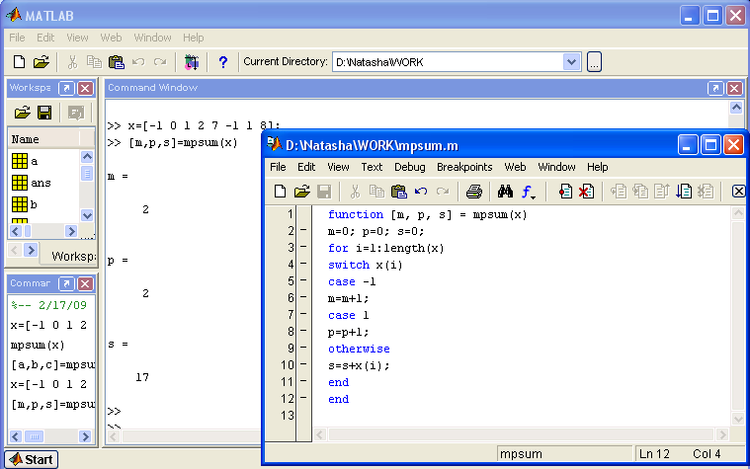Set/clear breakpoint icon in editor
Image resolution: width=750 pixels, height=469 pixels.
[565, 192]
